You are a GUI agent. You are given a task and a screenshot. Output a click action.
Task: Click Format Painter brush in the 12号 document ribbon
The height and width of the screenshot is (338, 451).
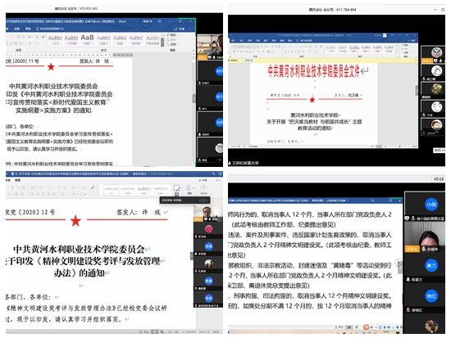tap(93, 187)
